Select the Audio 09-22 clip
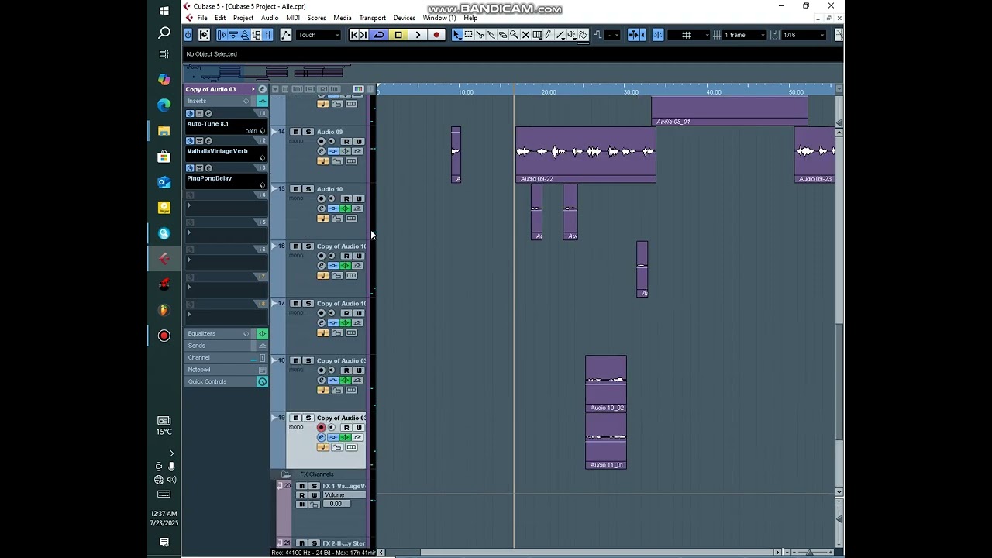The width and height of the screenshot is (992, 558). point(586,155)
